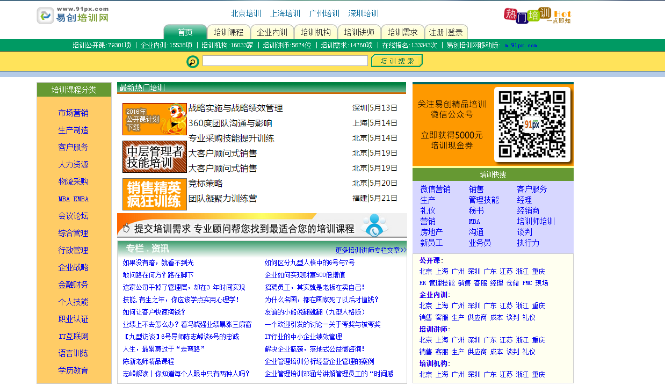The height and width of the screenshot is (386, 665).
Task: Click the 培训搜索 button
Action: 397,61
